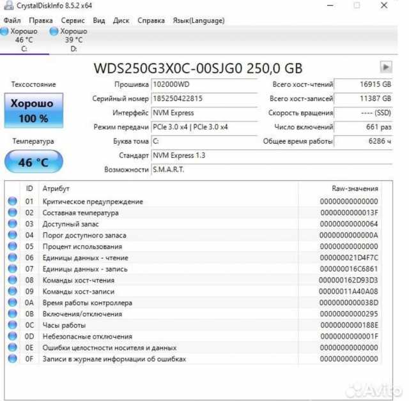Click status icon for Единицы данных - запись row
Screen dimensions: 409x401
coord(12,269)
